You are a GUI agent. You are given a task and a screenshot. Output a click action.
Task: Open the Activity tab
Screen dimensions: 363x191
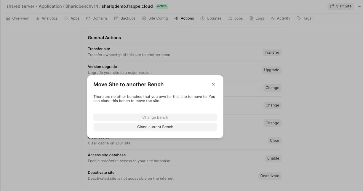click(x=280, y=18)
